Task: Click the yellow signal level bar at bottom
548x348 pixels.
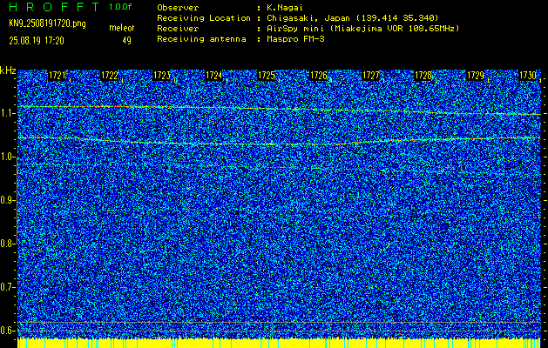Action: click(x=279, y=343)
